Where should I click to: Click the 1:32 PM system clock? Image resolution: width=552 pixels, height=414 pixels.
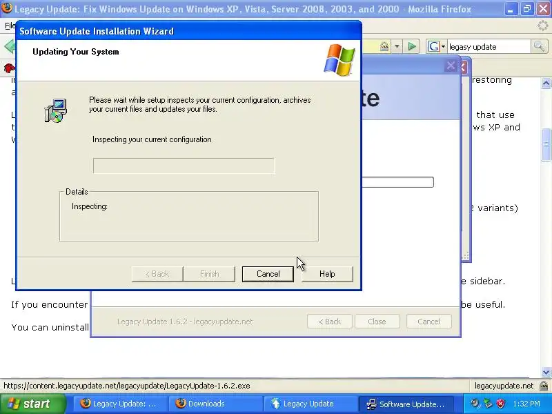tap(526, 404)
